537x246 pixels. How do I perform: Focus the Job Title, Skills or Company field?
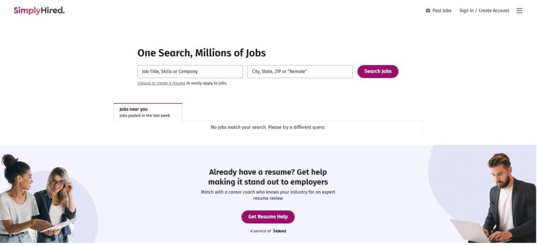click(x=190, y=72)
